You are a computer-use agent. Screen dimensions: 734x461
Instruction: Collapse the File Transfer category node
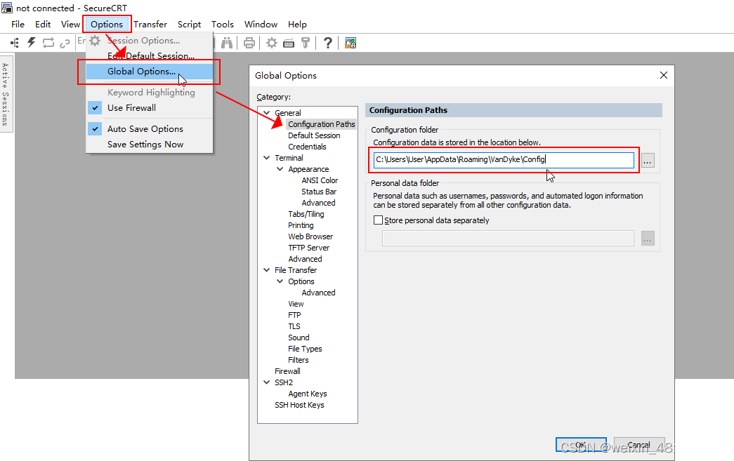(267, 269)
